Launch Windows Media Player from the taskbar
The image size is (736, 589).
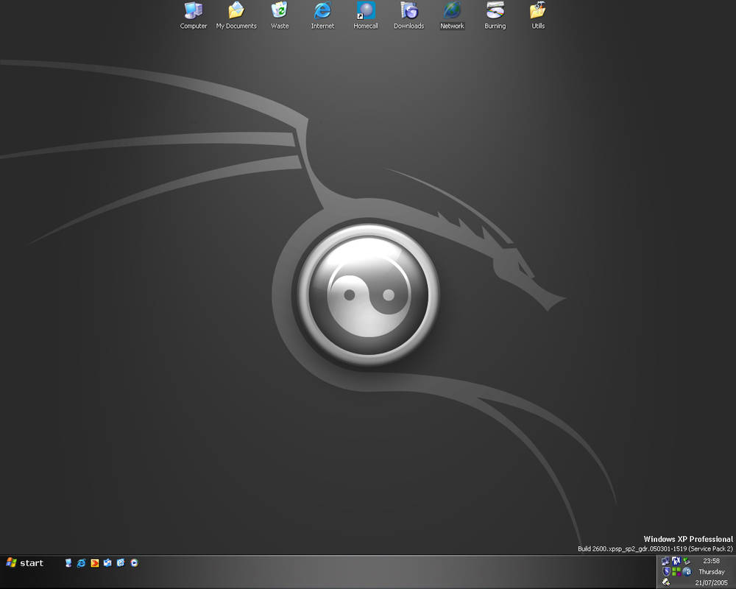pyautogui.click(x=134, y=563)
